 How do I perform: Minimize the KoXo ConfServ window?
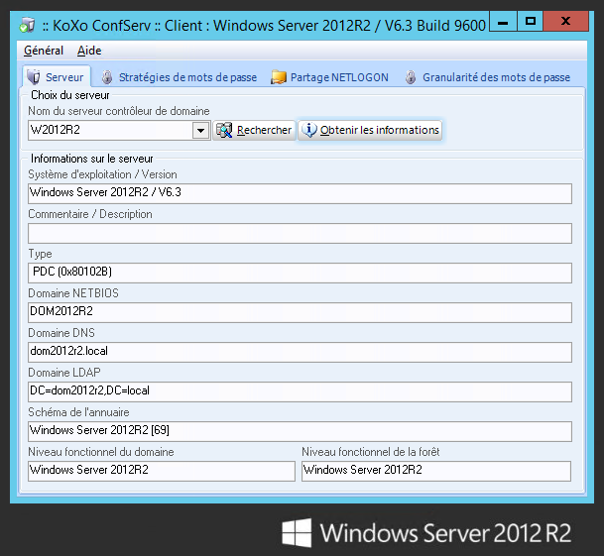(x=503, y=21)
